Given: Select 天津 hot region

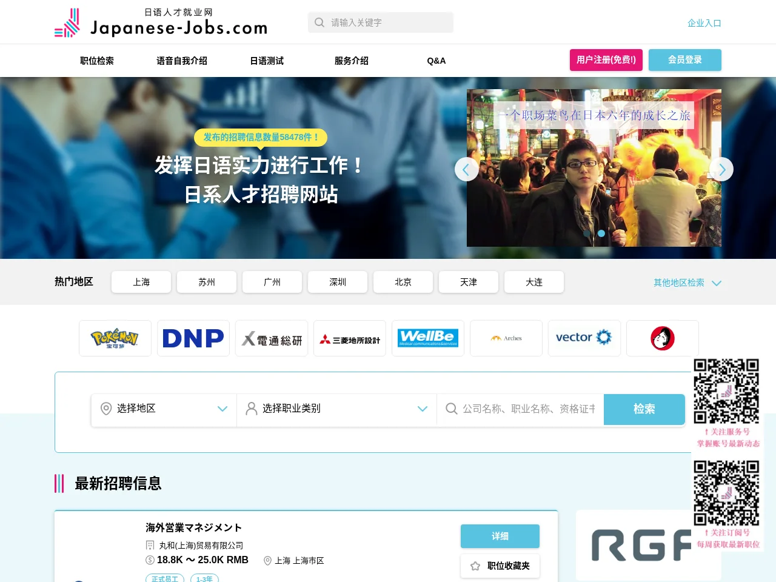Looking at the screenshot, I should (x=469, y=282).
